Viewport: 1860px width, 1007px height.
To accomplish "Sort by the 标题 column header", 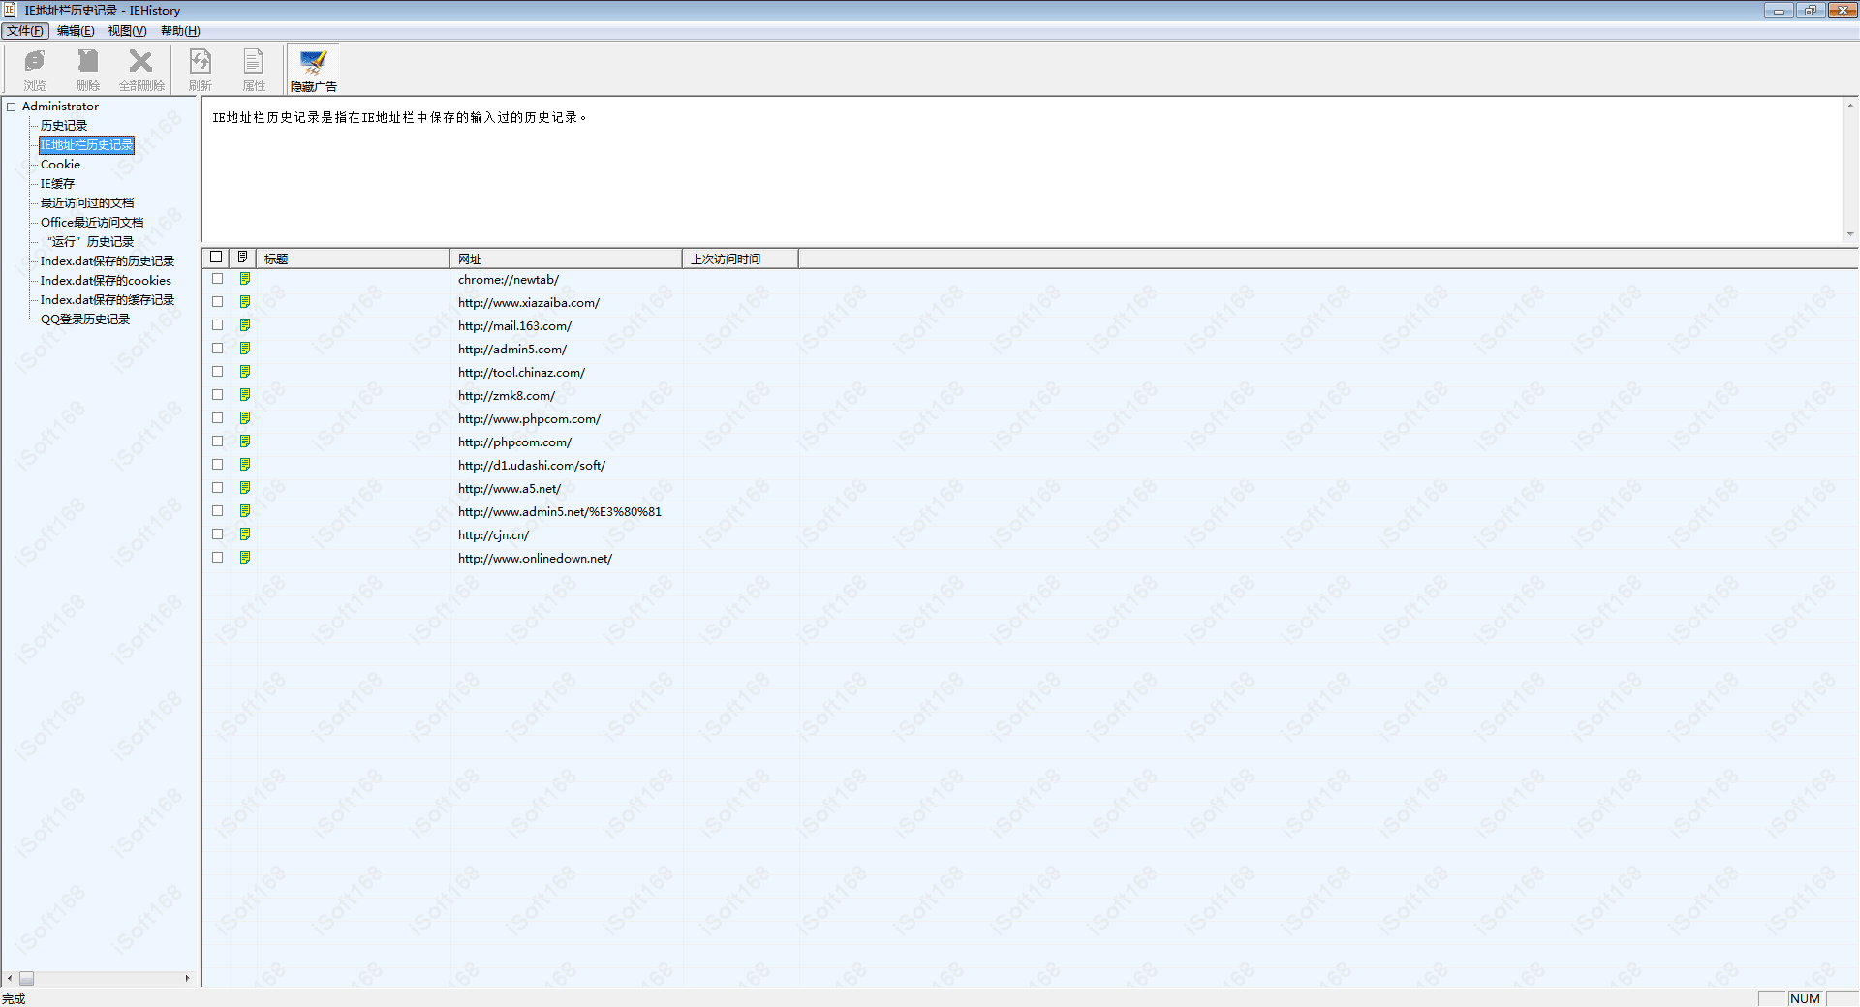I will tap(353, 259).
